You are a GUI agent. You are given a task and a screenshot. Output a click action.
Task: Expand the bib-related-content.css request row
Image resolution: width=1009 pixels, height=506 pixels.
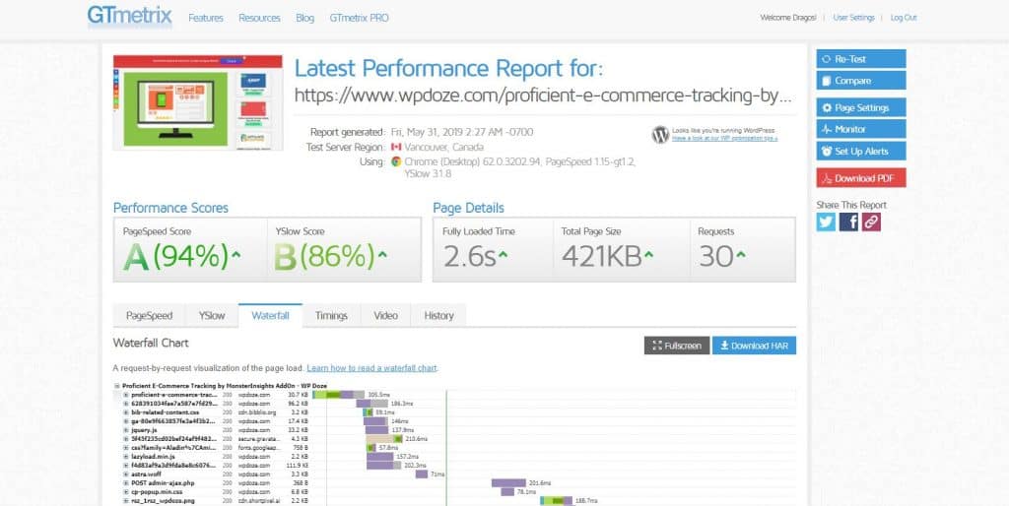click(126, 412)
